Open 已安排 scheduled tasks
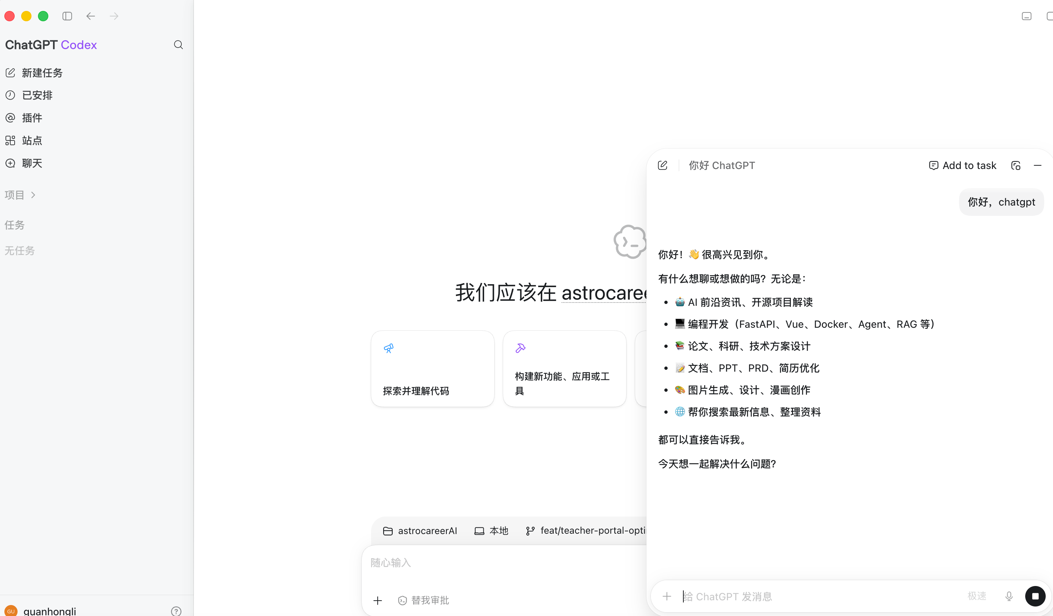This screenshot has width=1053, height=616. click(29, 95)
